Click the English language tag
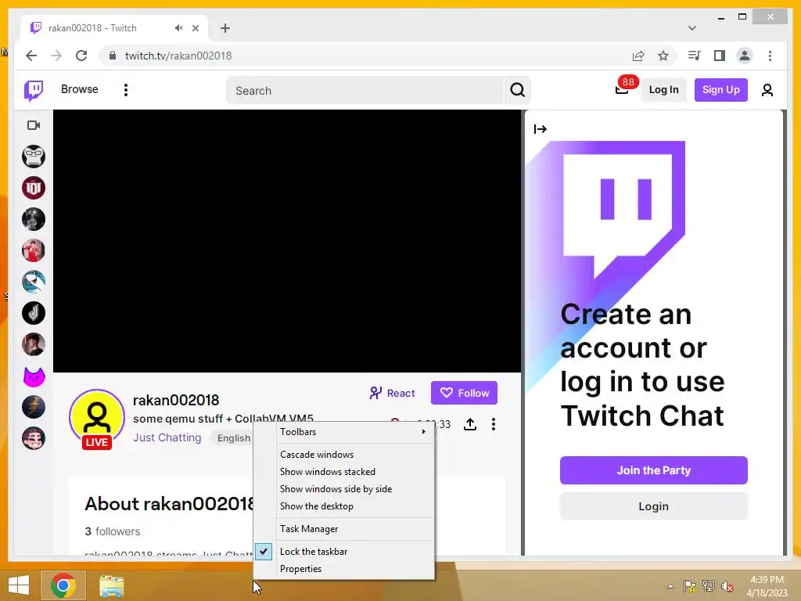This screenshot has height=601, width=801. click(x=233, y=438)
